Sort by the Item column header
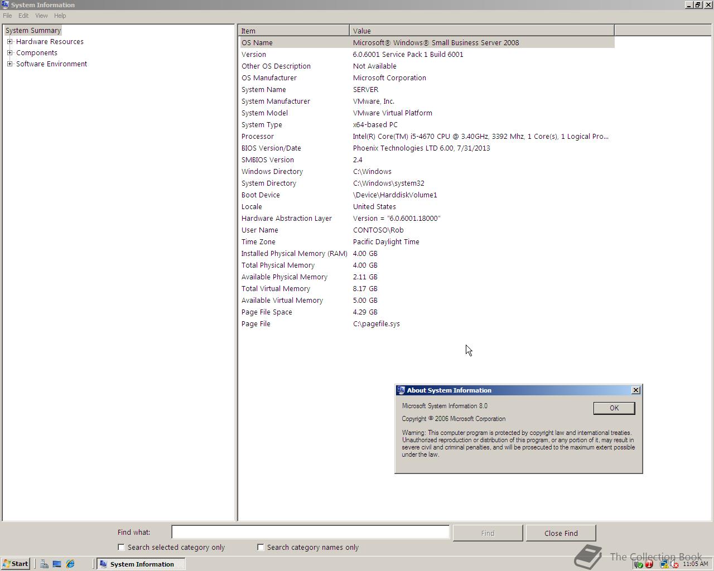 click(294, 31)
